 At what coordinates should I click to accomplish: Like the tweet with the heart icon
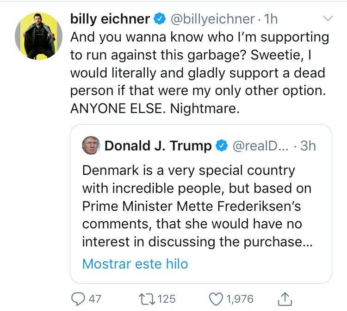pos(216,299)
